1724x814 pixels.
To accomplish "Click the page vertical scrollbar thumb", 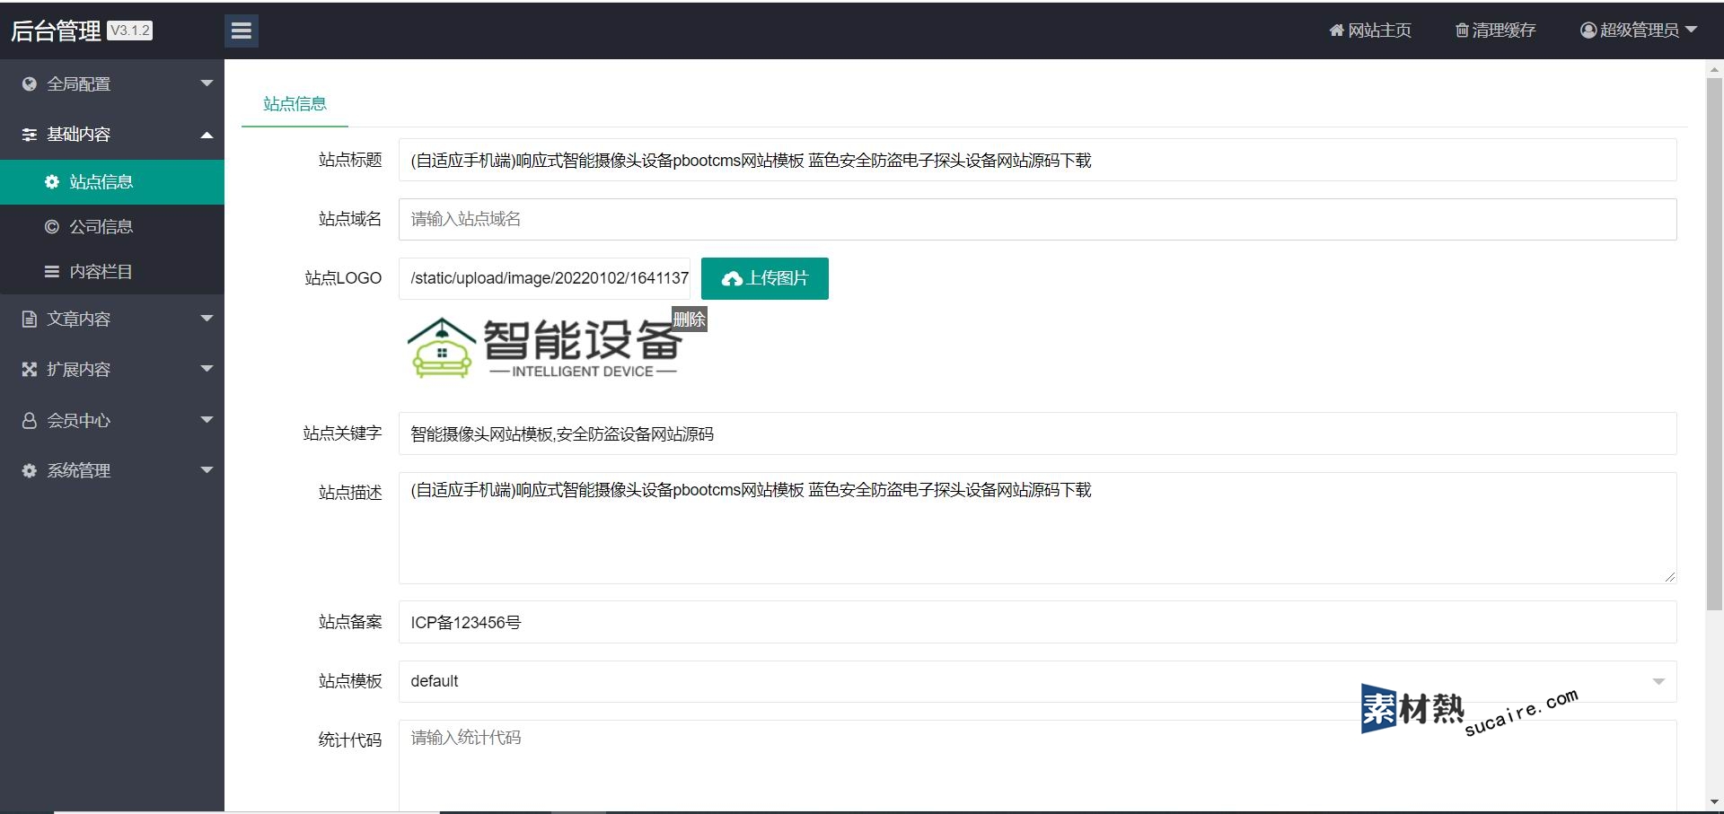I will pos(1714,344).
